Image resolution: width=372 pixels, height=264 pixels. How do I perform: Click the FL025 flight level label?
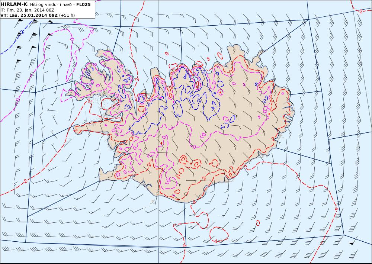pos(83,4)
